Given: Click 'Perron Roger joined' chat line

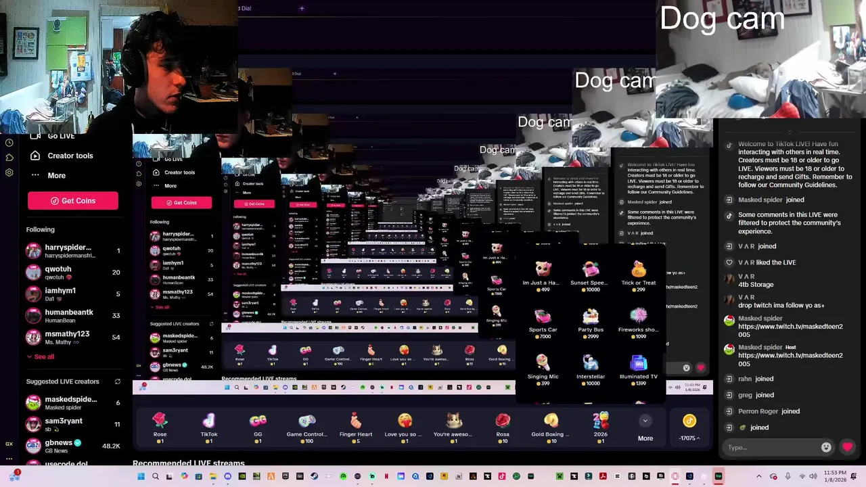Looking at the screenshot, I should (769, 411).
